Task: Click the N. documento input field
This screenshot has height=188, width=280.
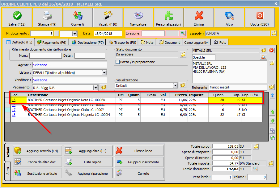Action: 42,34
